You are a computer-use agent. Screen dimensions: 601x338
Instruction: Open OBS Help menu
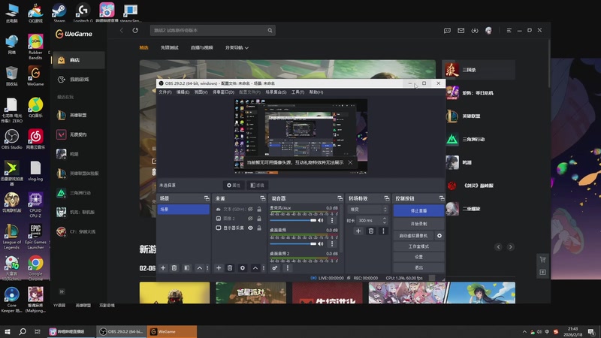pyautogui.click(x=316, y=92)
